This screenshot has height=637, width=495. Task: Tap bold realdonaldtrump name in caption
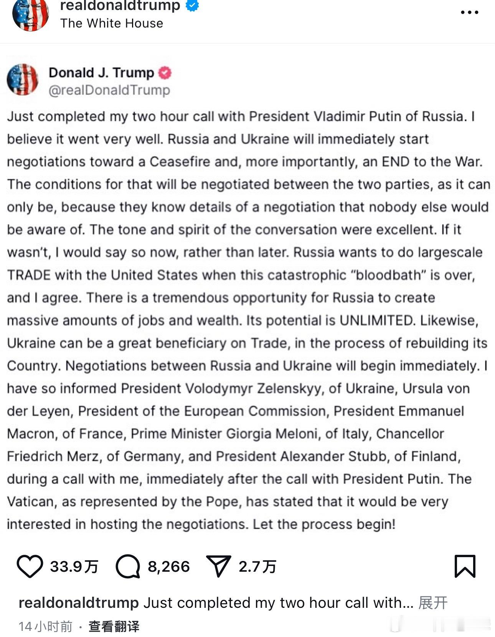(x=79, y=603)
